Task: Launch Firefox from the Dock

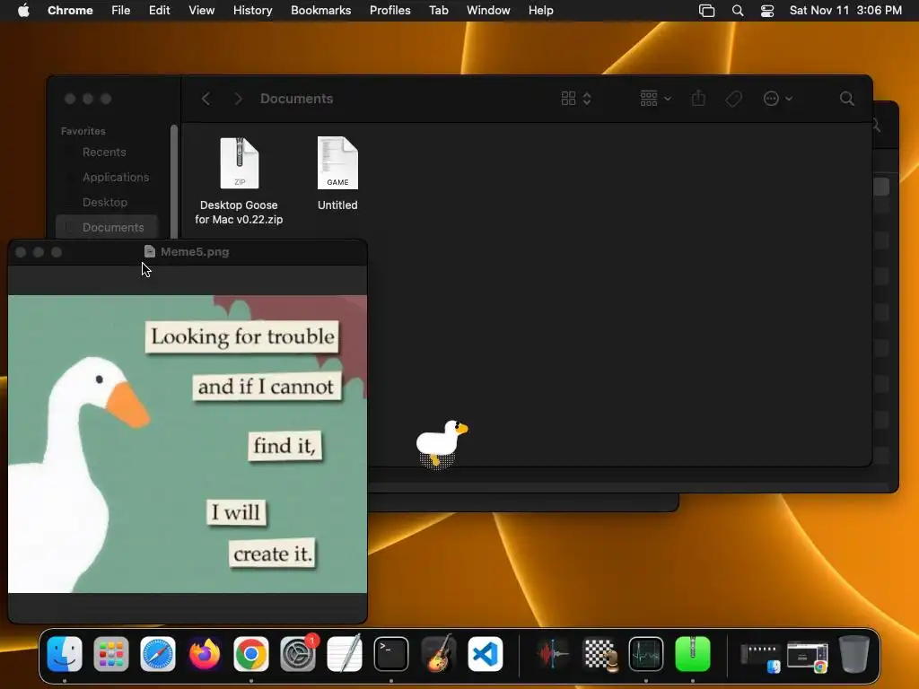Action: [205, 654]
